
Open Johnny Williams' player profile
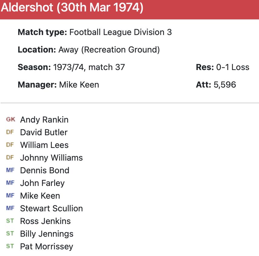[51, 158]
